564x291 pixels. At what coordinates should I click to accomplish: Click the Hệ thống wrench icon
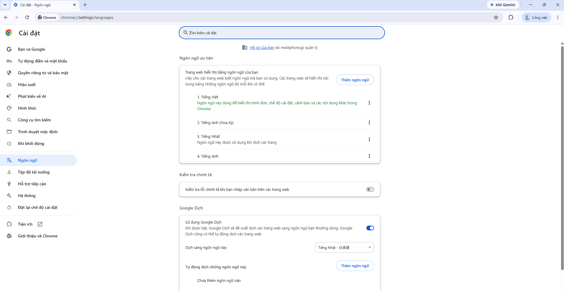coord(9,196)
